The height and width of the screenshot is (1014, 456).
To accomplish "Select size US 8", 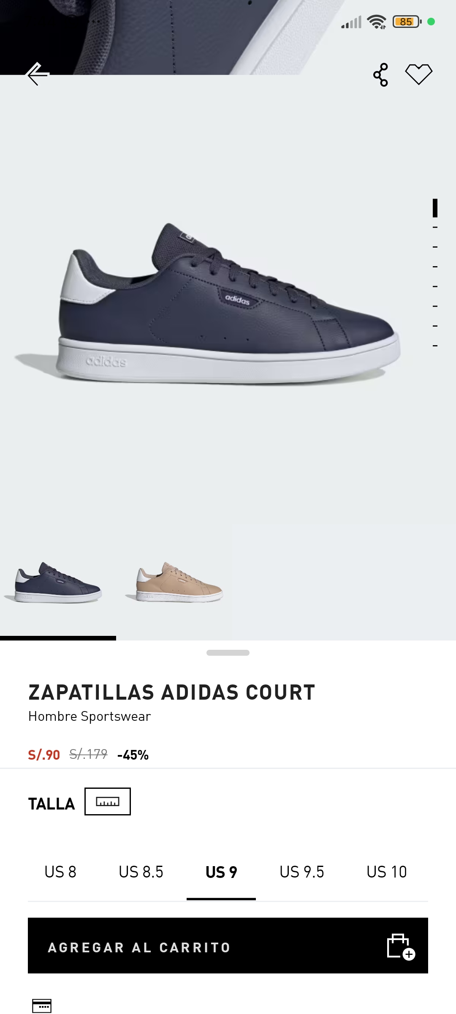I will 60,872.
